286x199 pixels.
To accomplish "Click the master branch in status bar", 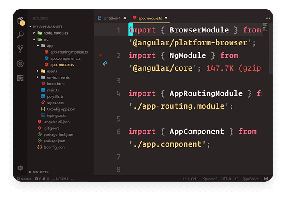I will (x=24, y=179).
